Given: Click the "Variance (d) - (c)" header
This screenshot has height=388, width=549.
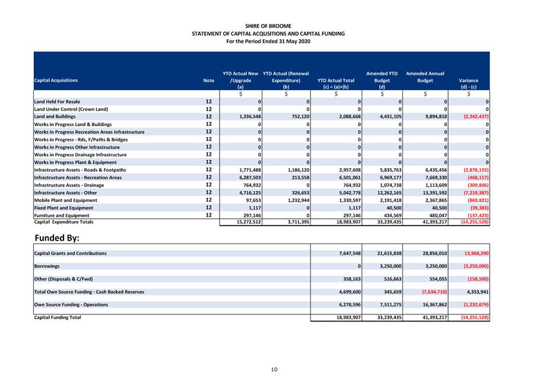Looking at the screenshot, I should [x=468, y=83].
